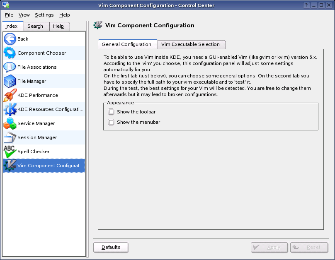Click the KDE Performance rocket icon
The image size is (335, 260).
pyautogui.click(x=10, y=95)
